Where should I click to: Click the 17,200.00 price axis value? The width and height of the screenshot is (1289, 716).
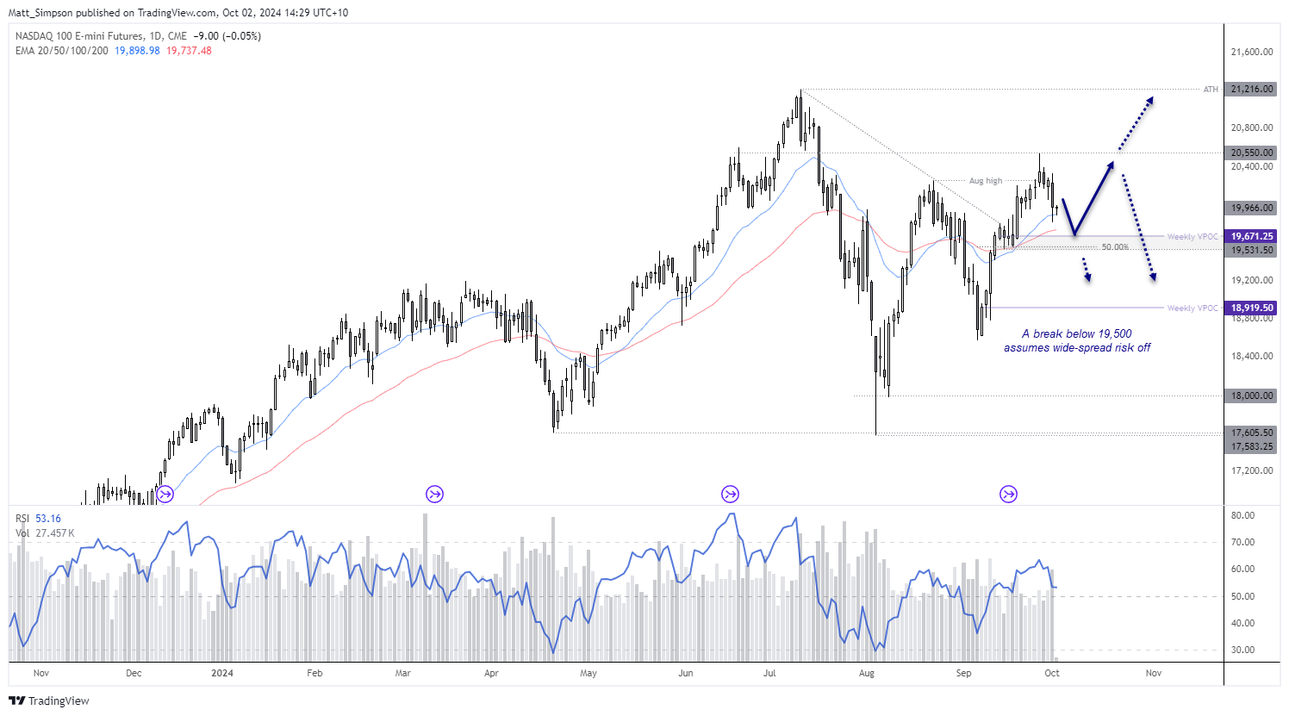tap(1252, 470)
